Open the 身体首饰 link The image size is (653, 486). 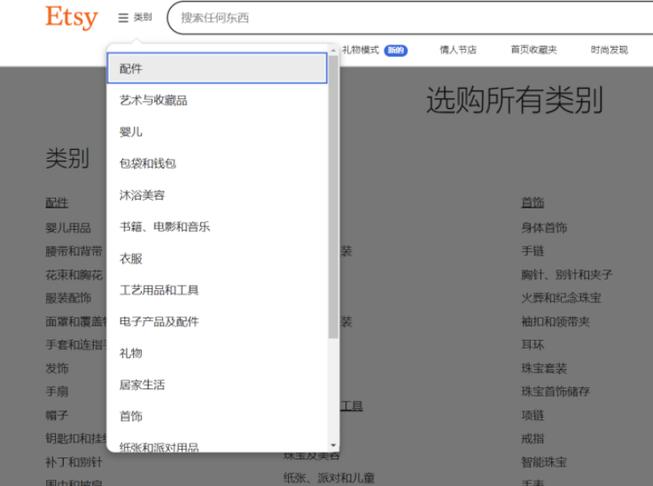click(x=544, y=228)
